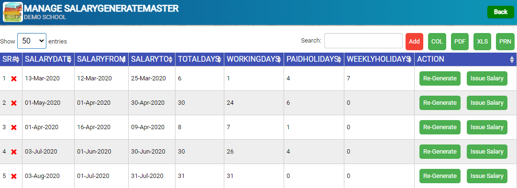The image size is (517, 188).
Task: Issue Salary for 13-Mar-2020 row
Action: [x=487, y=78]
